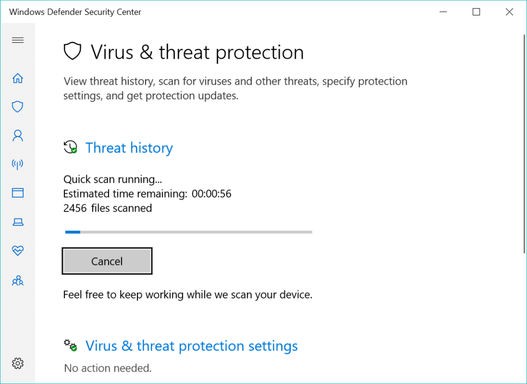Minimize the Windows Defender Security Center window

[443, 12]
